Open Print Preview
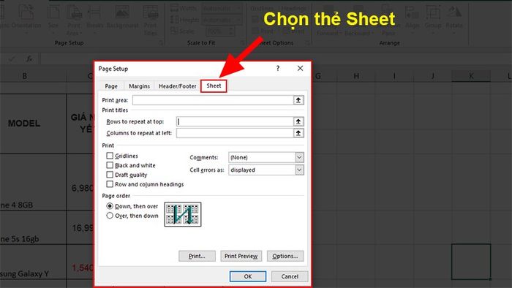Screen dimensions: 512x288 pos(241,256)
